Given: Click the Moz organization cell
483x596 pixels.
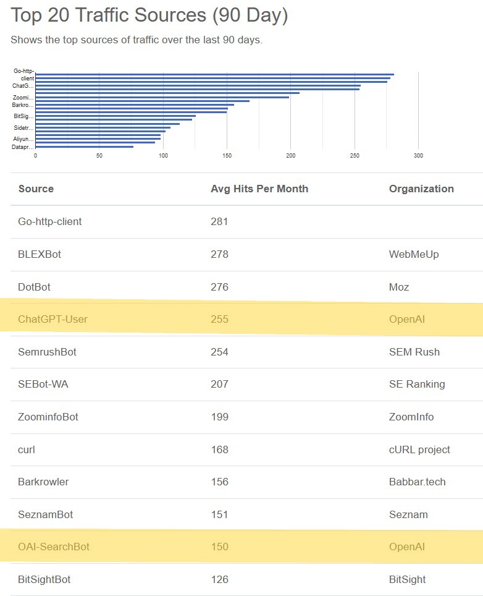Looking at the screenshot, I should point(399,287).
